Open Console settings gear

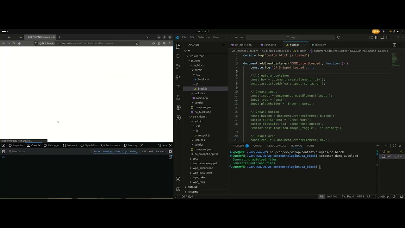[170, 151]
